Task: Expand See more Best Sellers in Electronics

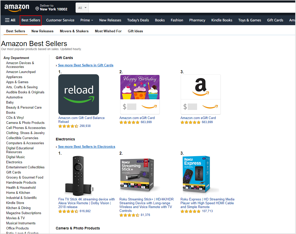Action: [x=87, y=147]
